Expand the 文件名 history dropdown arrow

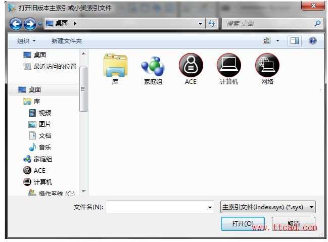(210, 207)
